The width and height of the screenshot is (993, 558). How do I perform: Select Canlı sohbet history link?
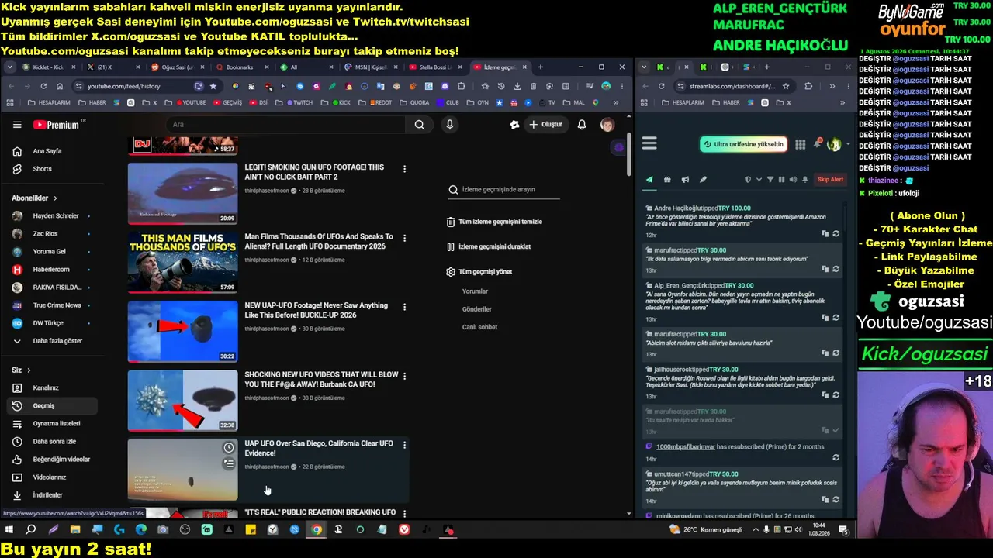coord(479,327)
